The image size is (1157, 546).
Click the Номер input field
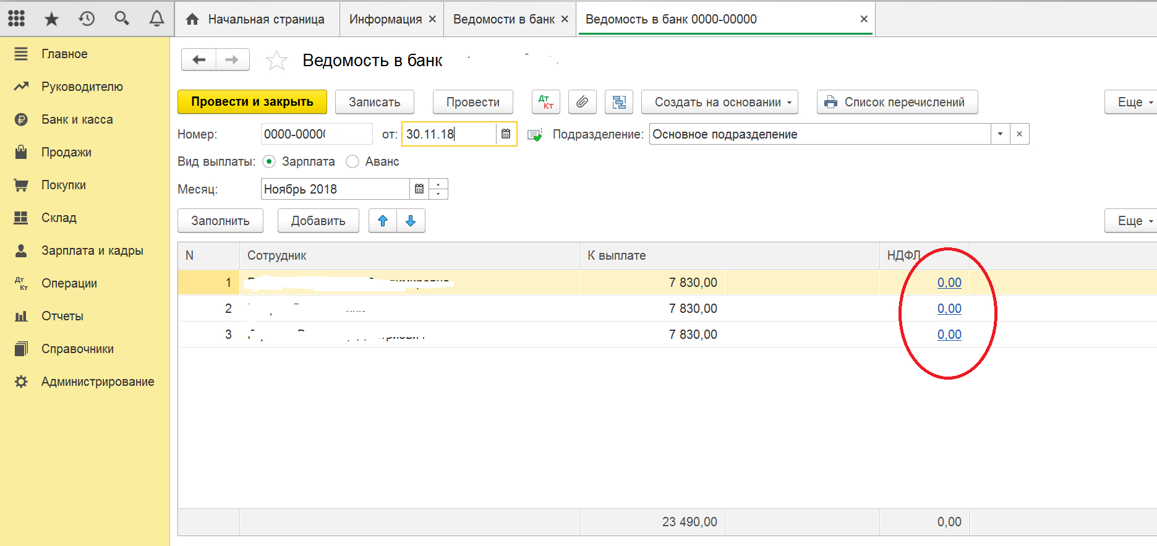point(317,134)
